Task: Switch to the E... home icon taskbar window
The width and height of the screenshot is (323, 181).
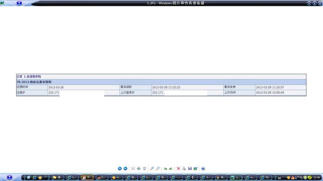Action: click(102, 177)
